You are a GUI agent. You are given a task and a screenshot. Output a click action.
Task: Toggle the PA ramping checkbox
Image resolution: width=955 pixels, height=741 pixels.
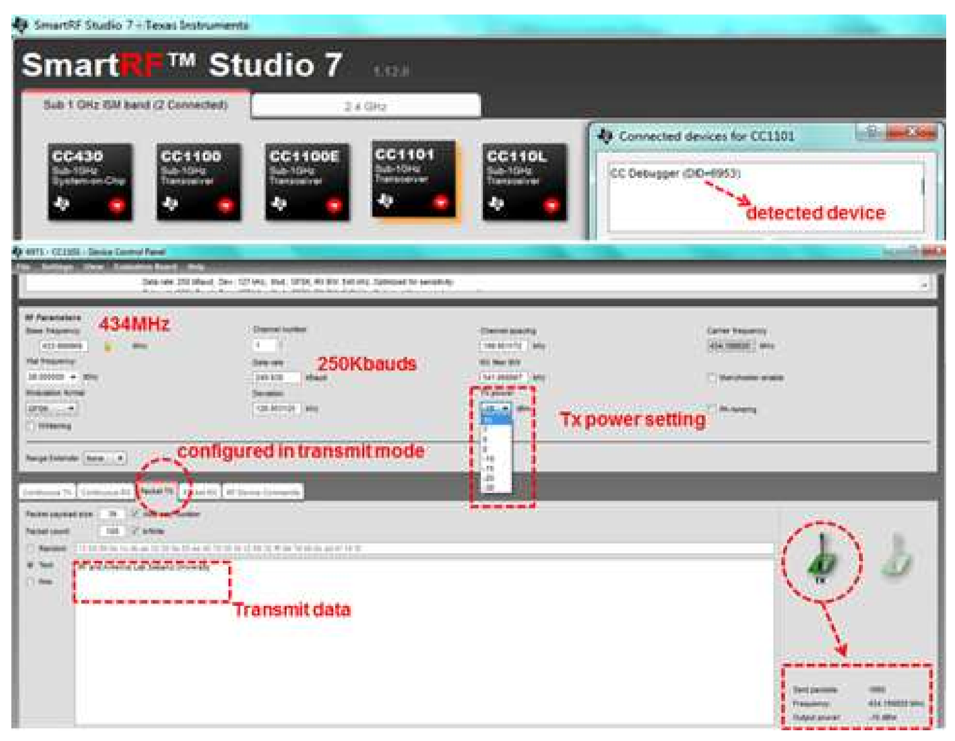[713, 409]
